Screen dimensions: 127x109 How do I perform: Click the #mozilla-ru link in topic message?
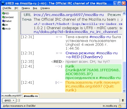(x=100, y=37)
